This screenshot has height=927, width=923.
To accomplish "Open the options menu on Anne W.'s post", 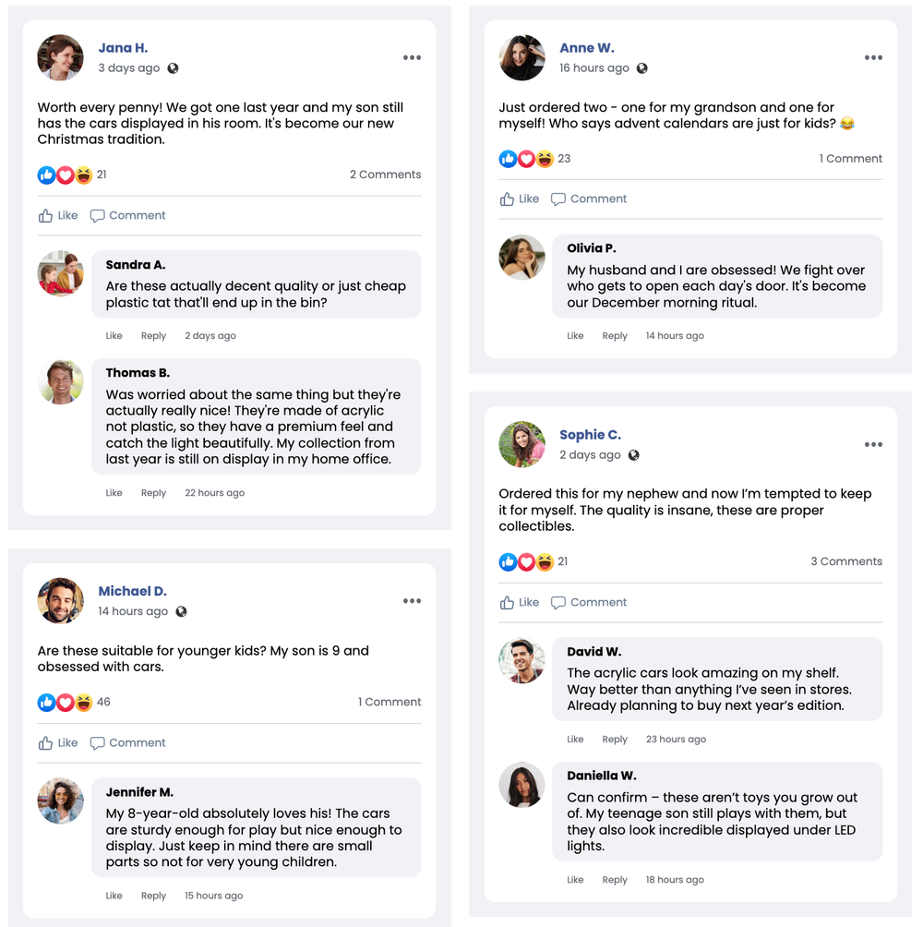I will pos(873,58).
